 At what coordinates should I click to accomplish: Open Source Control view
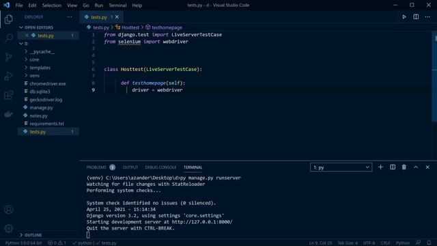pos(9,57)
